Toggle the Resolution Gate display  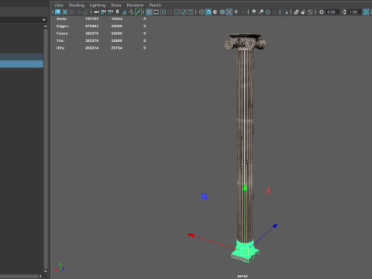pyautogui.click(x=163, y=12)
